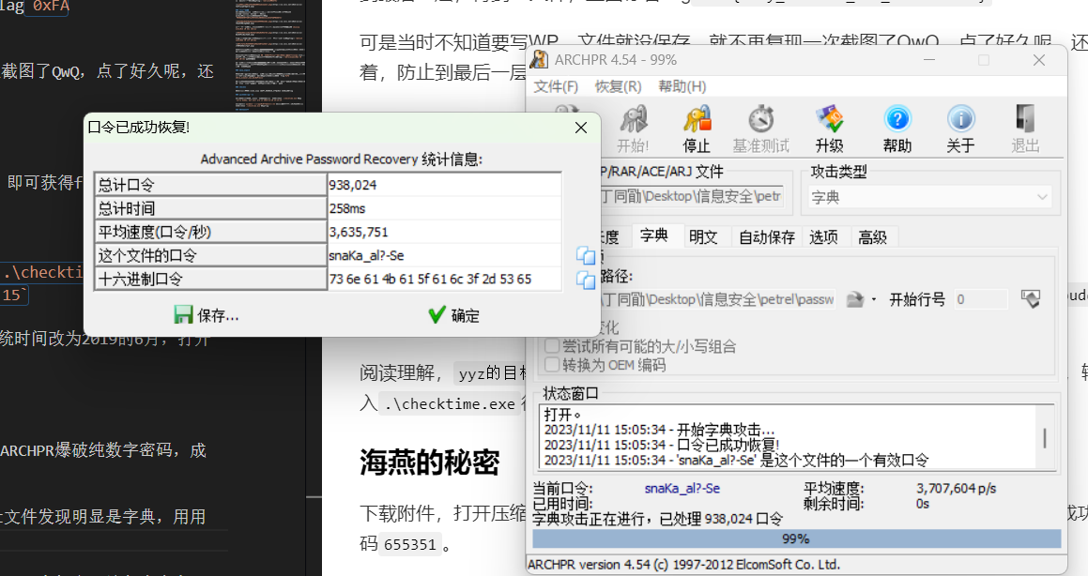Open the 攻击类型 dropdown showing 字典
The width and height of the screenshot is (1088, 576).
click(929, 197)
